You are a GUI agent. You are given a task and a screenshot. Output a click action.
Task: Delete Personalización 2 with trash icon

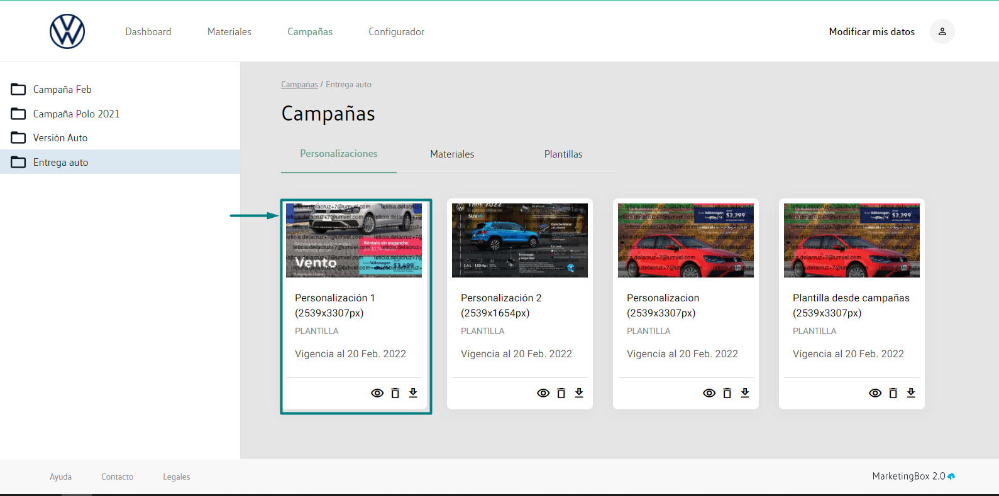tap(561, 393)
